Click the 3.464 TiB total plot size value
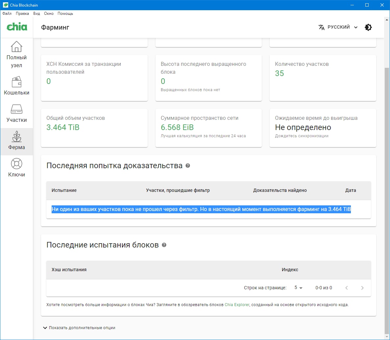The width and height of the screenshot is (390, 340). (x=63, y=127)
